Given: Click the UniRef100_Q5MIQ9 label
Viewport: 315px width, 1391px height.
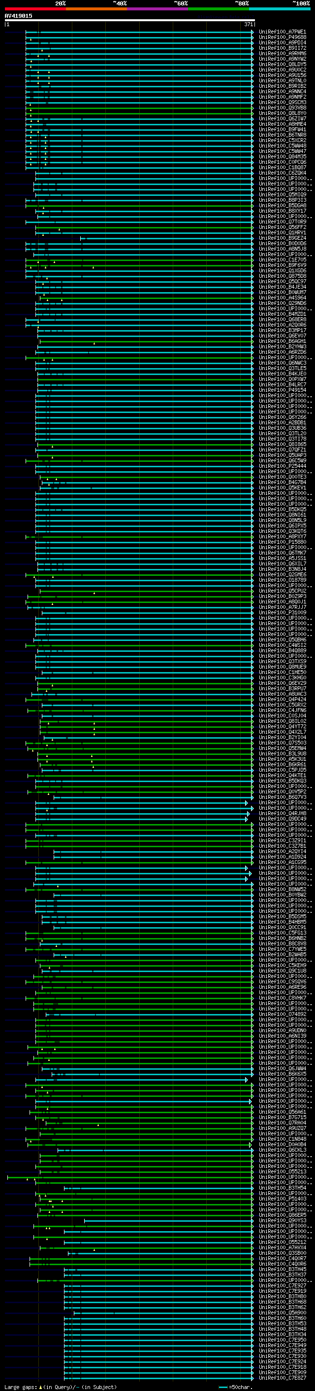Looking at the screenshot, I should pos(282,194).
